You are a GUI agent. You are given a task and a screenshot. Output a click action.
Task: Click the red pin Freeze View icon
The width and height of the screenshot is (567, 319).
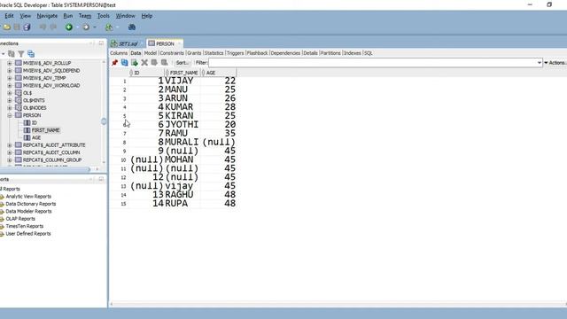(114, 63)
